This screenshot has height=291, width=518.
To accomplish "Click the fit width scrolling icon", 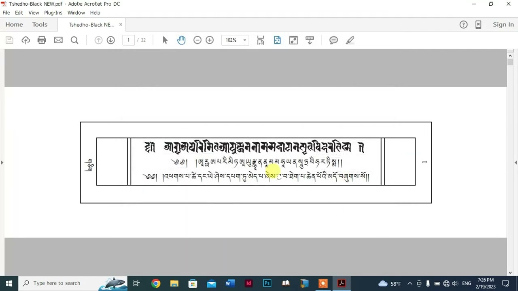I will 261,40.
